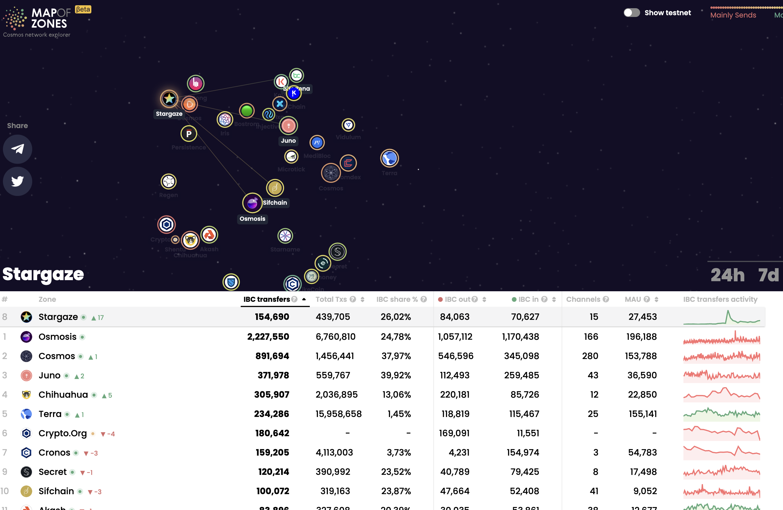Click the Mainly Sends legend label
Image resolution: width=783 pixels, height=510 pixels.
click(733, 15)
